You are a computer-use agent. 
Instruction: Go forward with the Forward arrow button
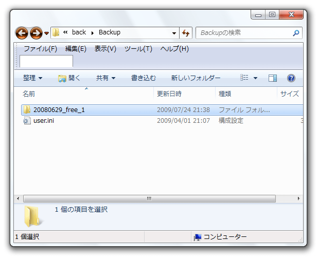[x=37, y=33]
